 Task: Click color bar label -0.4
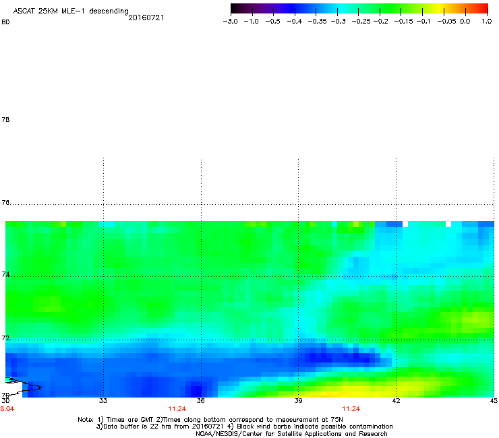tap(295, 22)
